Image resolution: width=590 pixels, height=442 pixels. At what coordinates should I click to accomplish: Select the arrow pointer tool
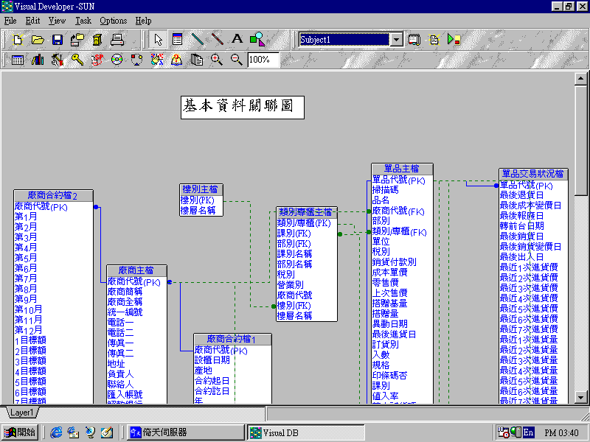[x=158, y=39]
